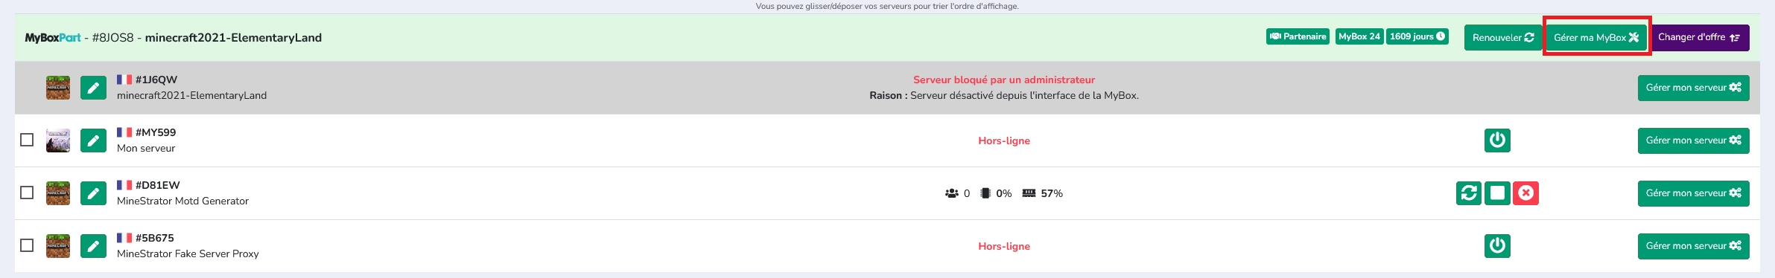Check the box for server #MY599
Viewport: 1775px width, 278px height.
(27, 140)
